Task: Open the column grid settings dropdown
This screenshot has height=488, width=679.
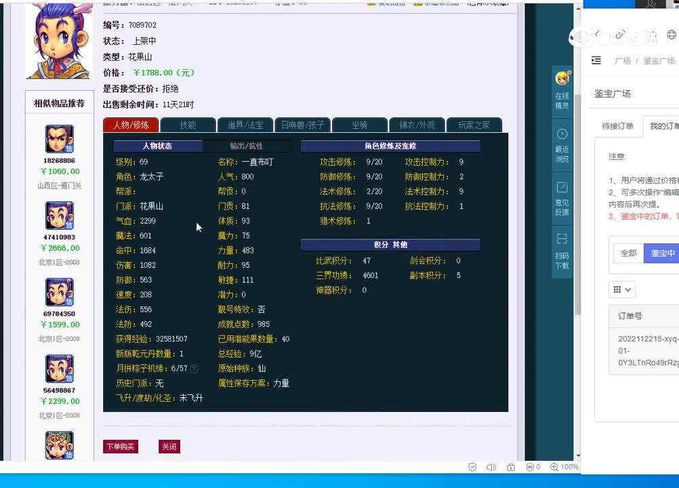Action: 622,289
